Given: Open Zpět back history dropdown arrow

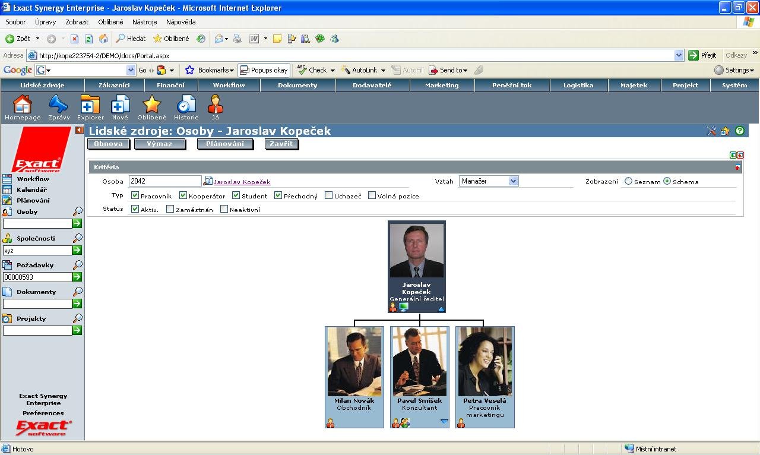Looking at the screenshot, I should 37,39.
